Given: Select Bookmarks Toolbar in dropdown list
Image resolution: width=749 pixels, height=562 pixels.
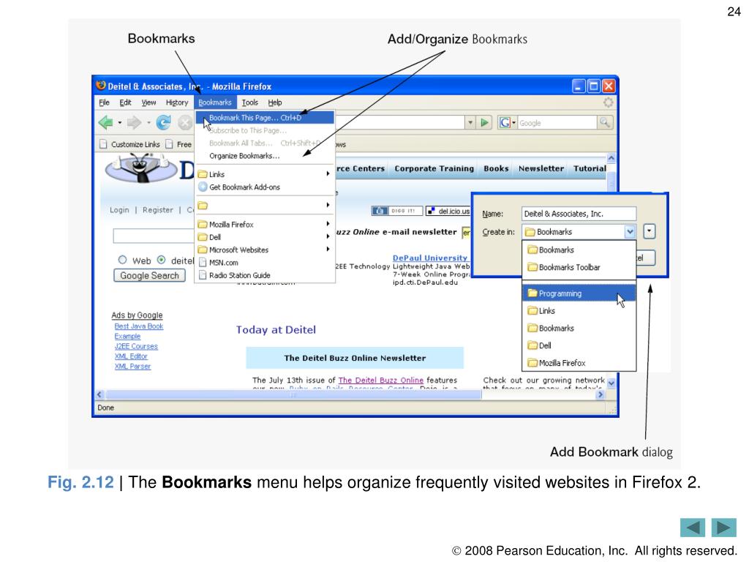Looking at the screenshot, I should [x=579, y=267].
